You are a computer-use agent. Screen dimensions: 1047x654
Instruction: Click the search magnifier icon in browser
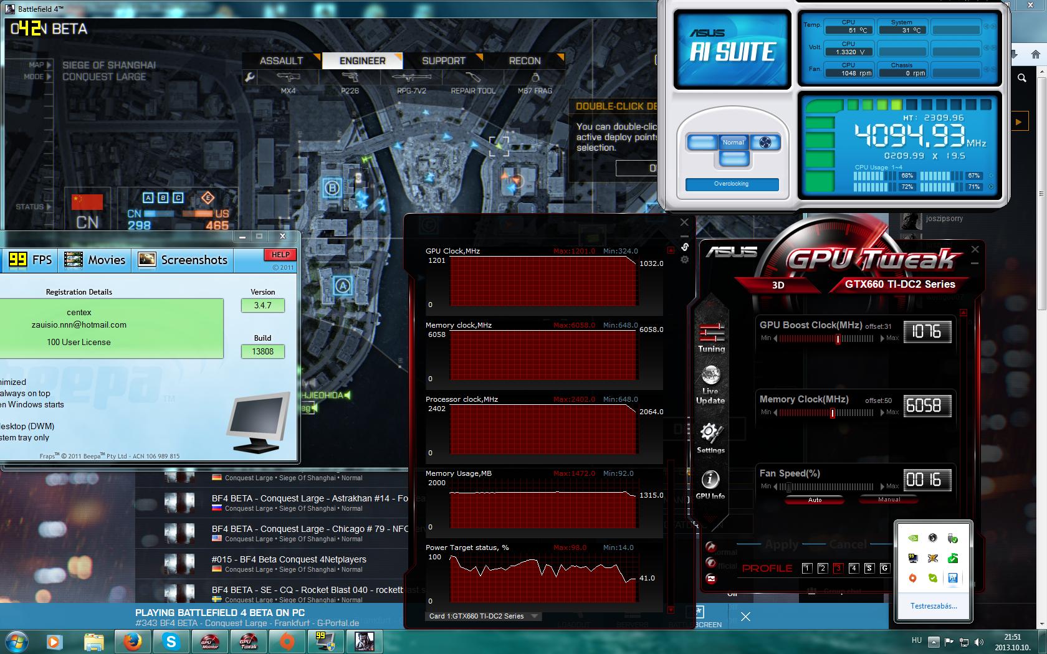point(1022,78)
